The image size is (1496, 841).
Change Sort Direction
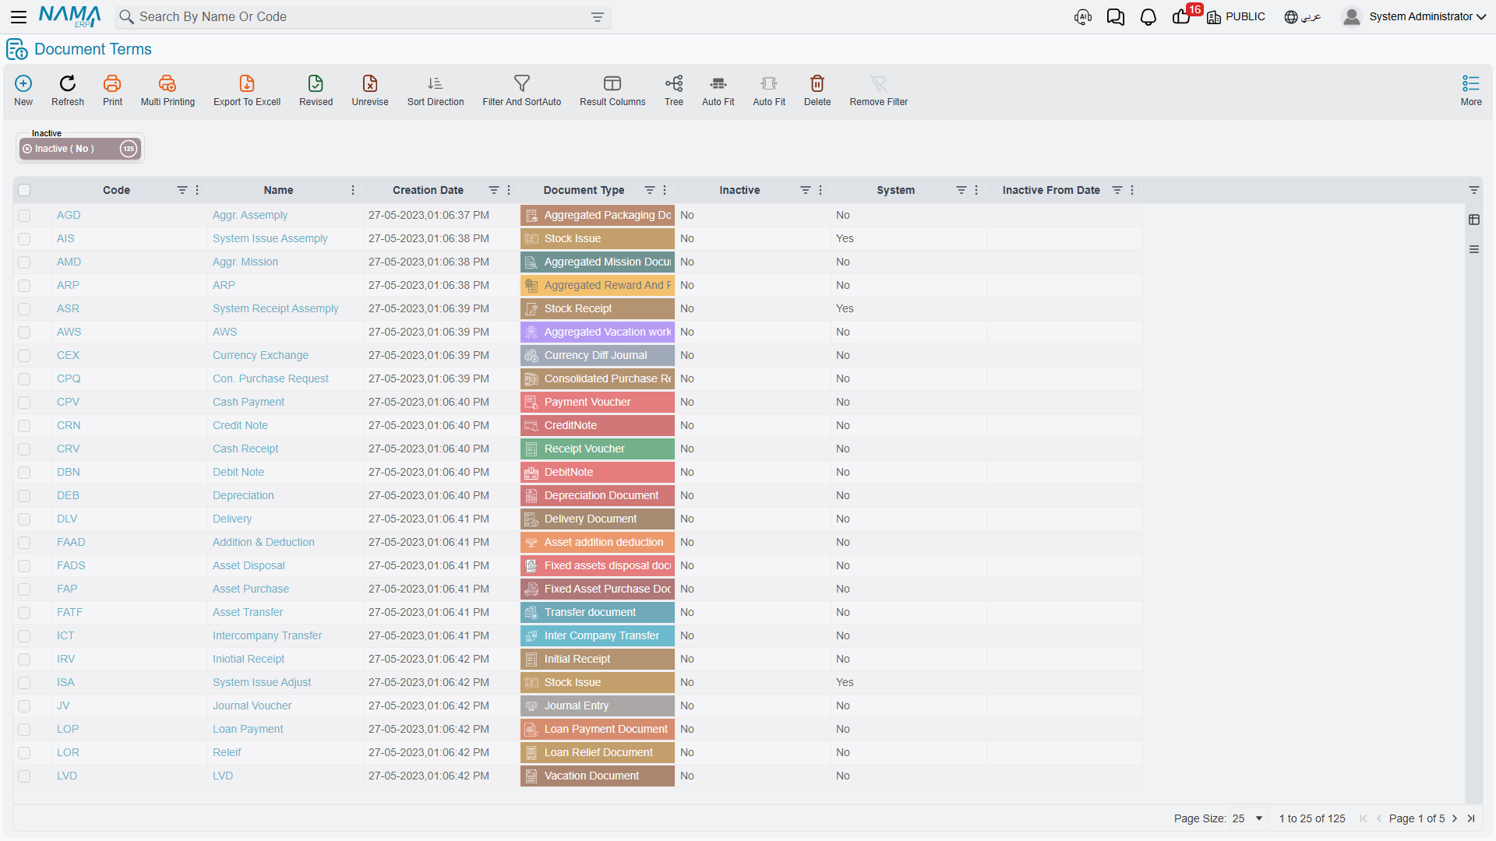tap(436, 83)
